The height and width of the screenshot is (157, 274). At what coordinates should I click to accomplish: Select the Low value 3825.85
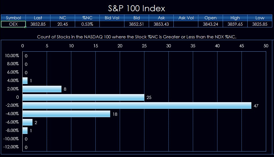(x=260, y=24)
